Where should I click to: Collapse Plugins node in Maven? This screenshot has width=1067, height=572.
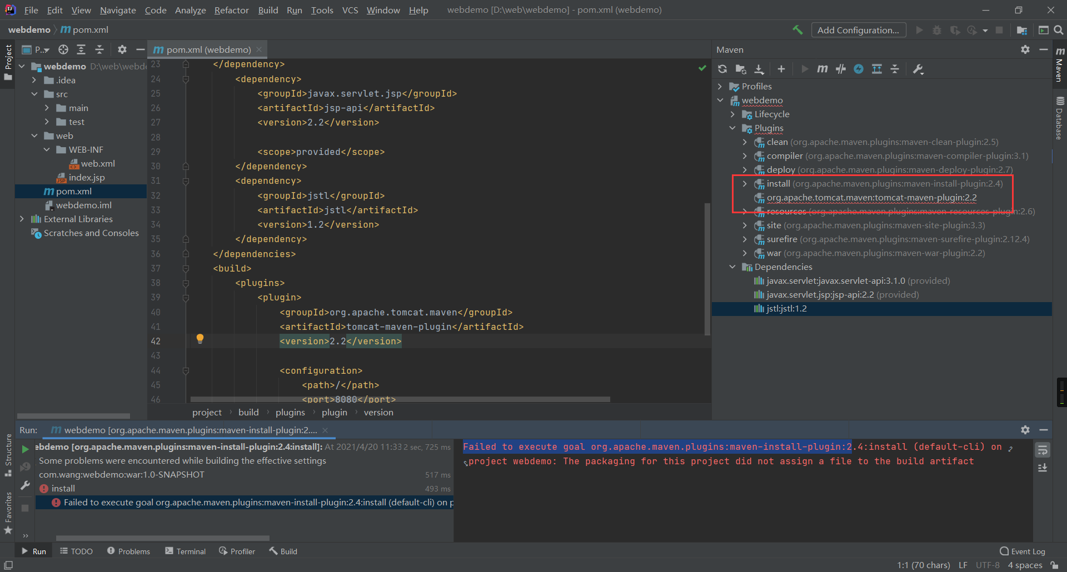pos(732,128)
